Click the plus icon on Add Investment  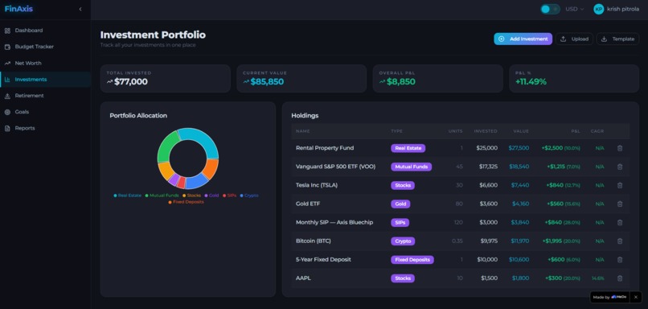point(502,39)
